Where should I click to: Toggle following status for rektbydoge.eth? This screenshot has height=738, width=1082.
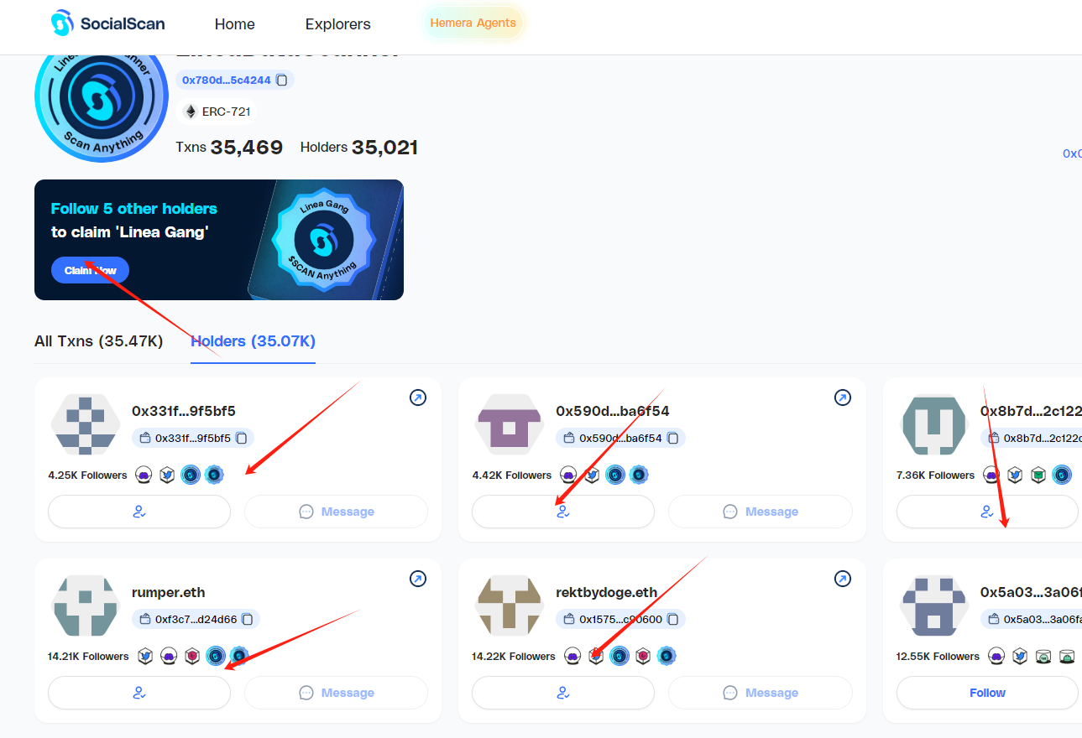coord(563,693)
